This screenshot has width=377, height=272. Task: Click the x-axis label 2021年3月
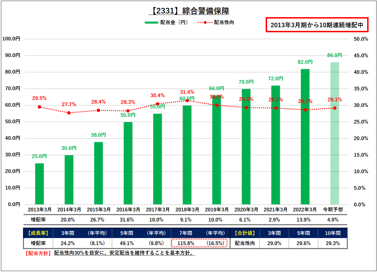pyautogui.click(x=276, y=210)
